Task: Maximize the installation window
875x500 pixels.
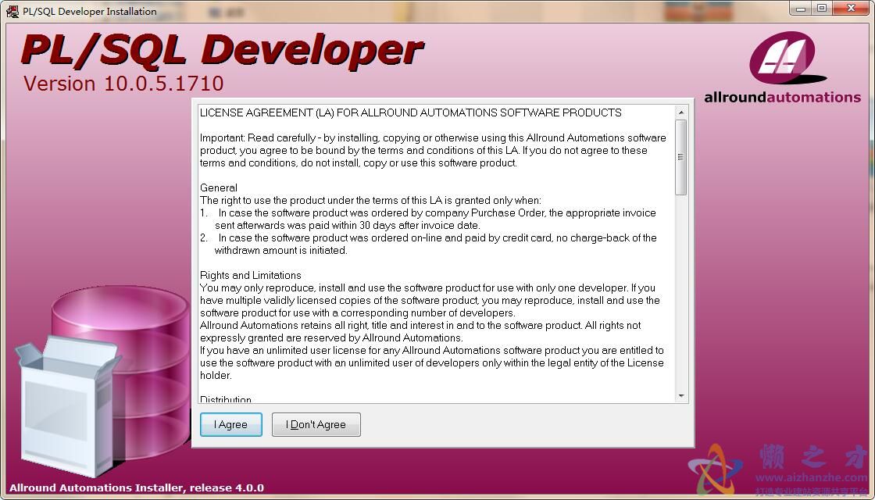Action: point(821,9)
